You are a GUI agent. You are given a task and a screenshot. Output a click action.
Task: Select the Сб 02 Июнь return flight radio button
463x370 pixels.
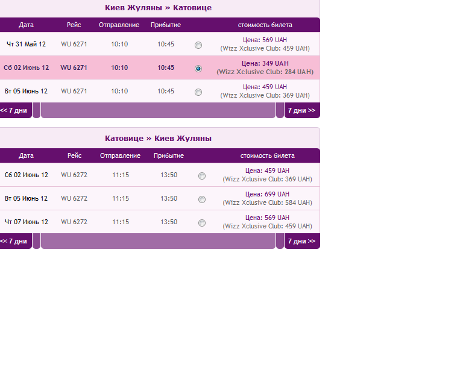tap(202, 176)
